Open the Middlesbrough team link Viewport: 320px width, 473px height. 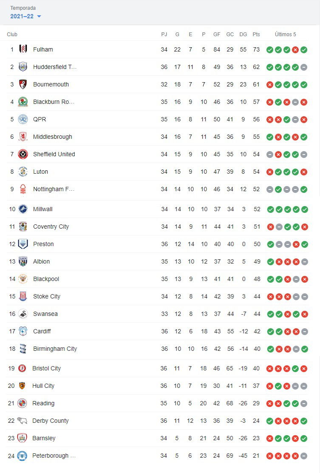click(53, 137)
